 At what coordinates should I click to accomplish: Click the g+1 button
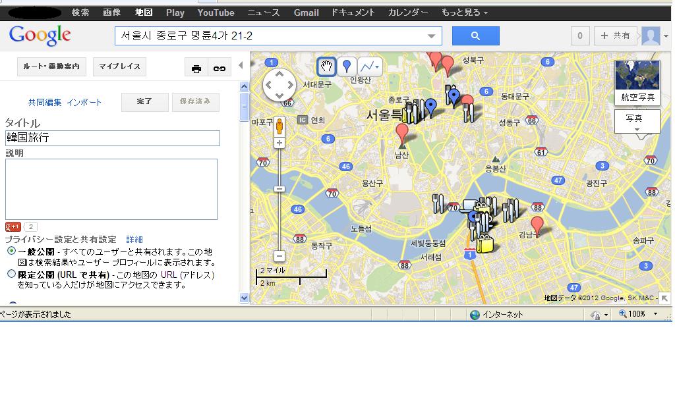tap(13, 226)
